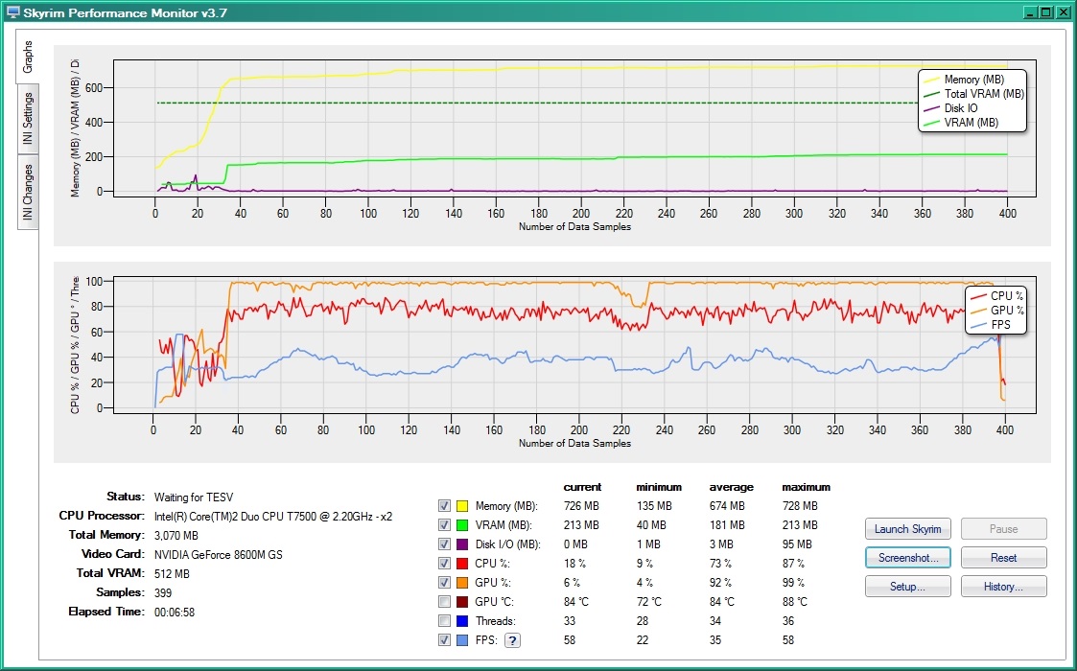Enable the GPU °C checkbox
1077x671 pixels.
(x=444, y=601)
